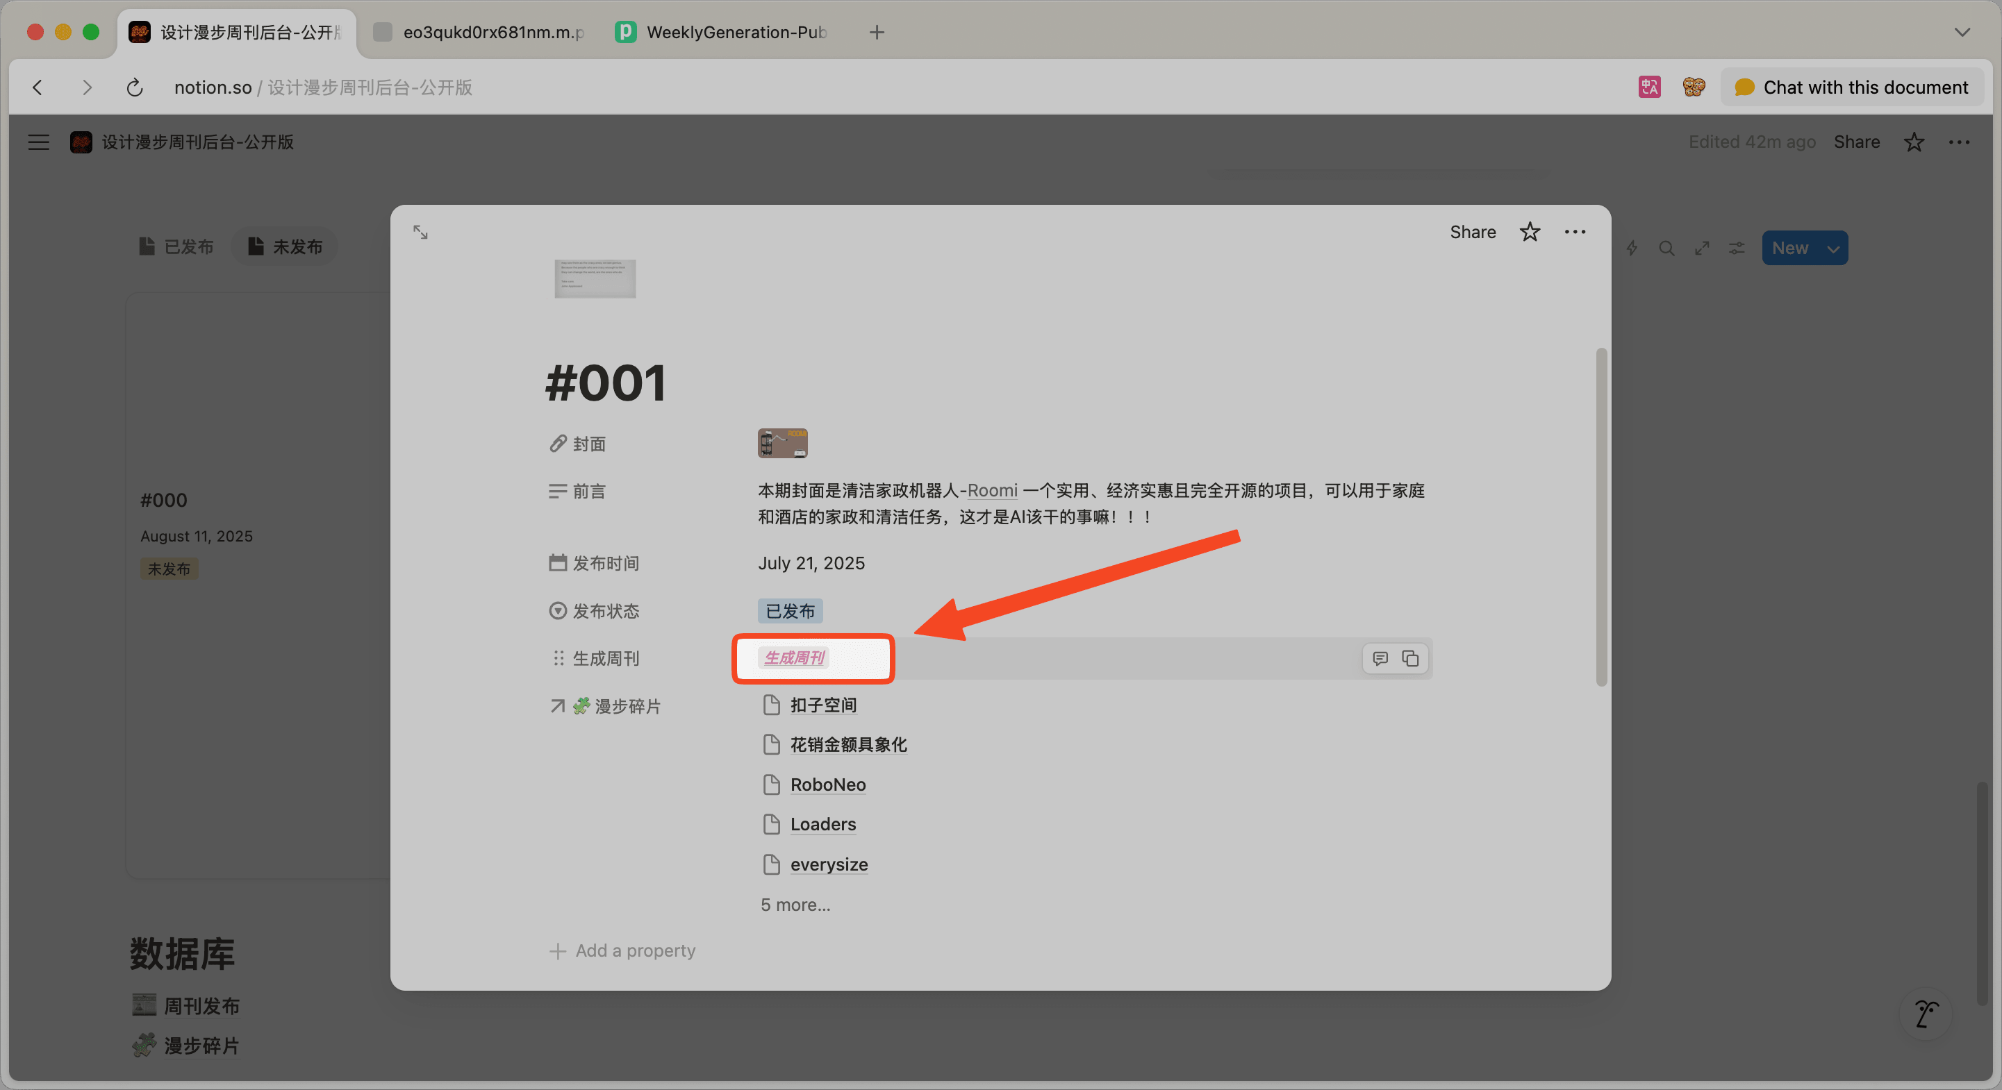Click the comment icon on 生成周刊 row

pyautogui.click(x=1380, y=658)
